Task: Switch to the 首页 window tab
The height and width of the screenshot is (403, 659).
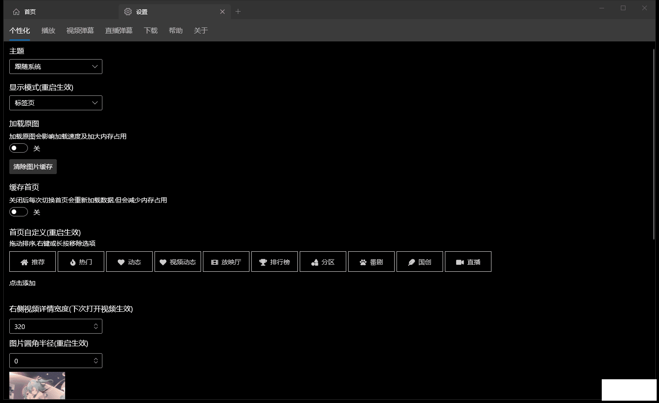Action: [x=61, y=12]
